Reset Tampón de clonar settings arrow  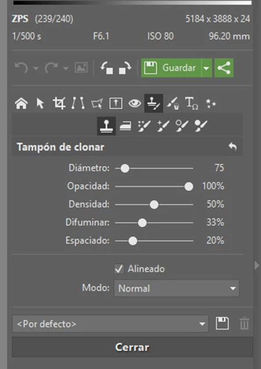[233, 147]
